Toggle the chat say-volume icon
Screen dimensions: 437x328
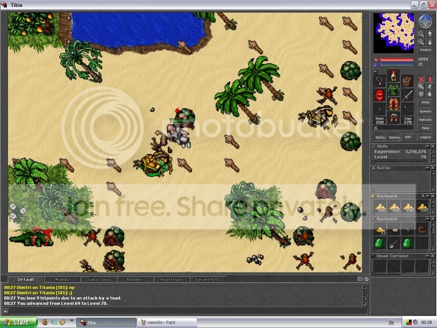click(x=5, y=311)
